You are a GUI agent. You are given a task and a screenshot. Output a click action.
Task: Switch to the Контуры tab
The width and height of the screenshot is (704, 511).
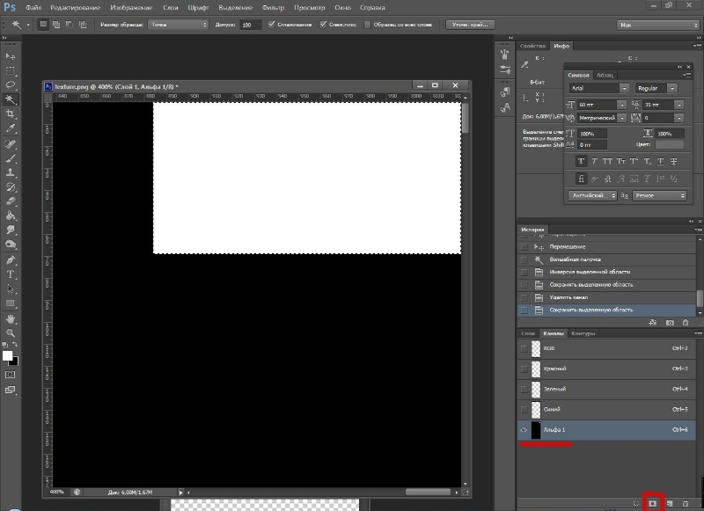(583, 334)
